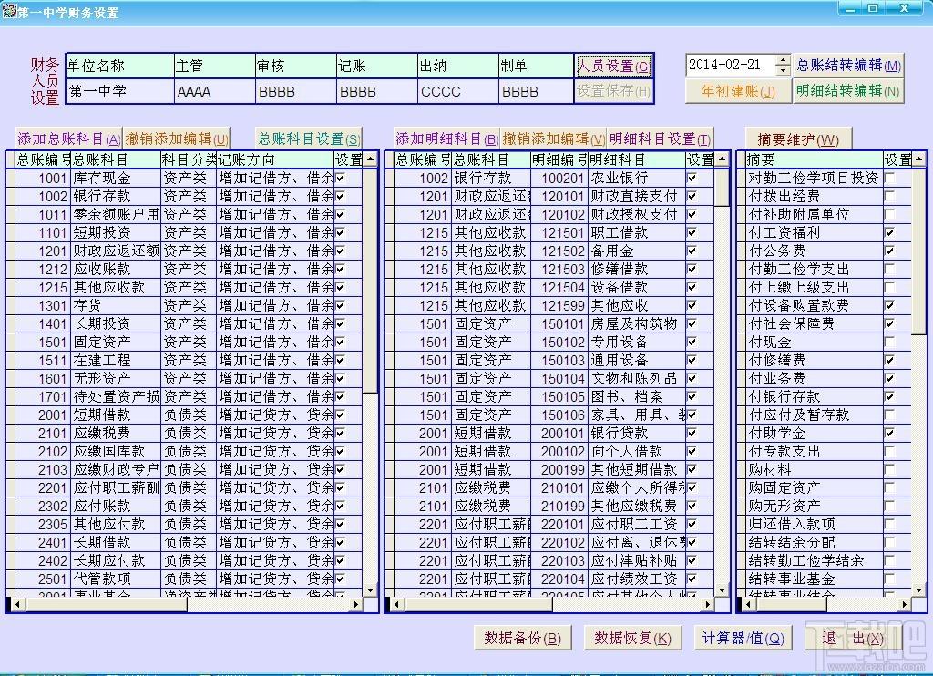The width and height of the screenshot is (933, 676).
Task: Open 摘要维护(W)
Action: [798, 139]
